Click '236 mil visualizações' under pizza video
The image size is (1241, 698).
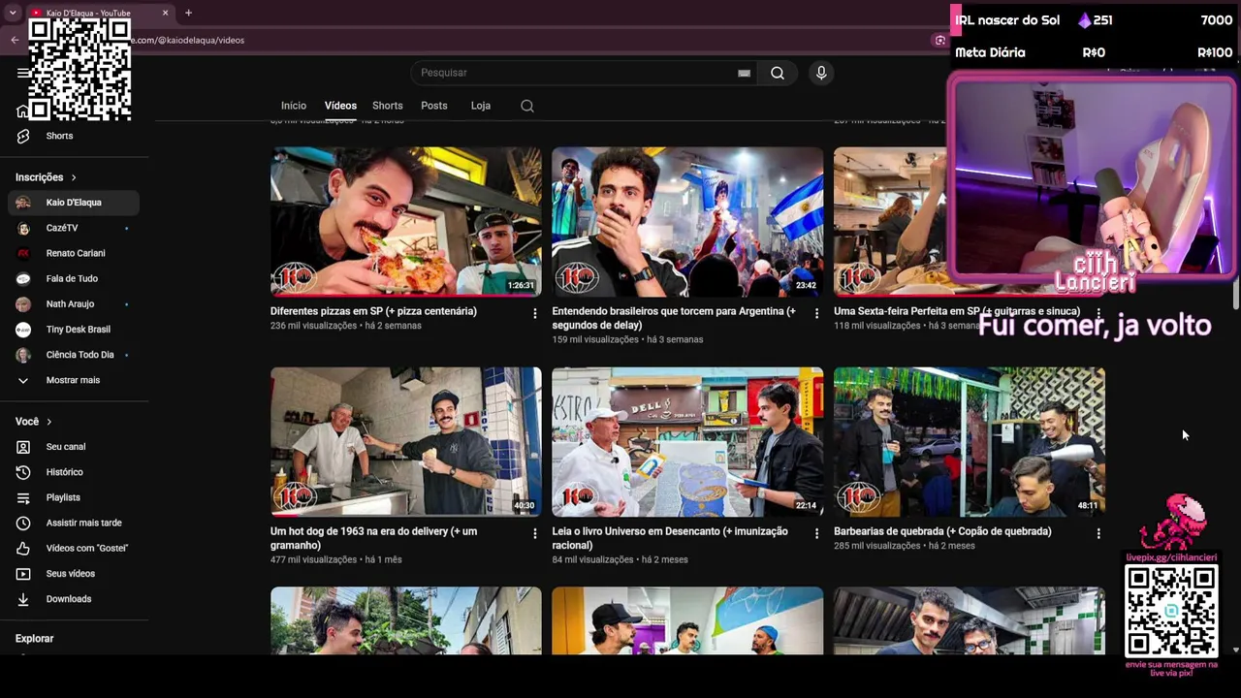(x=313, y=326)
